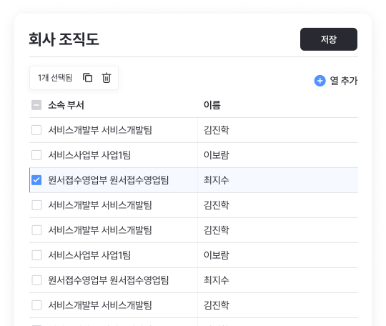Check the last visible 서비스개발부 row checkbox
386x326 pixels.
(36, 305)
